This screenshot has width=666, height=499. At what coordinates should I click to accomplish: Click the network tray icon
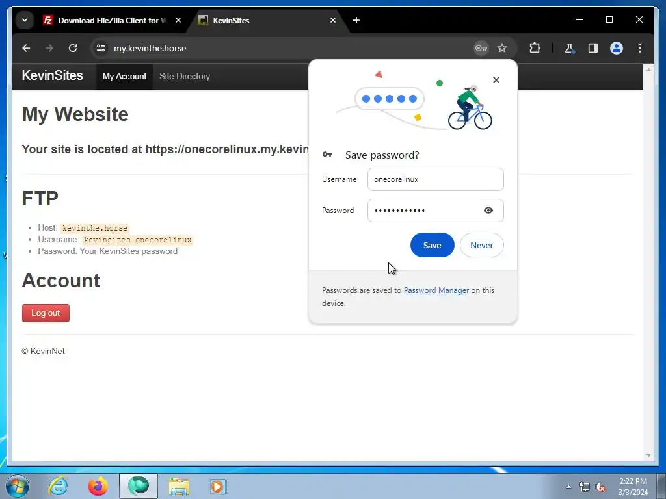point(585,487)
